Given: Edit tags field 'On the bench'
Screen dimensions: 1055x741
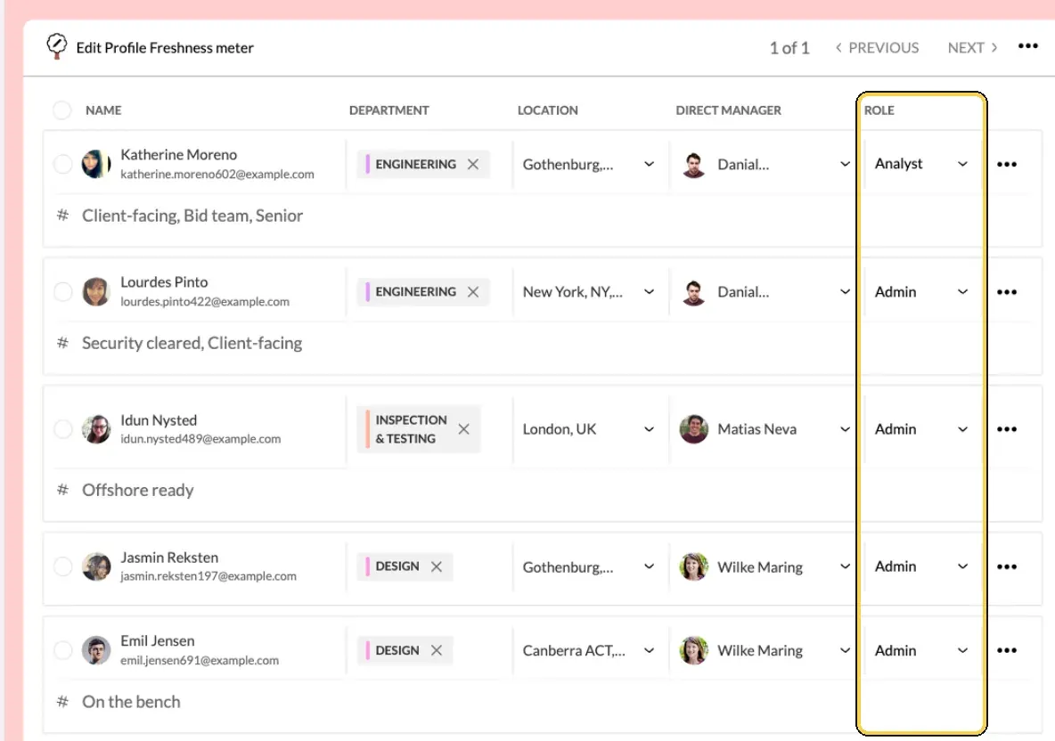Looking at the screenshot, I should (x=131, y=702).
